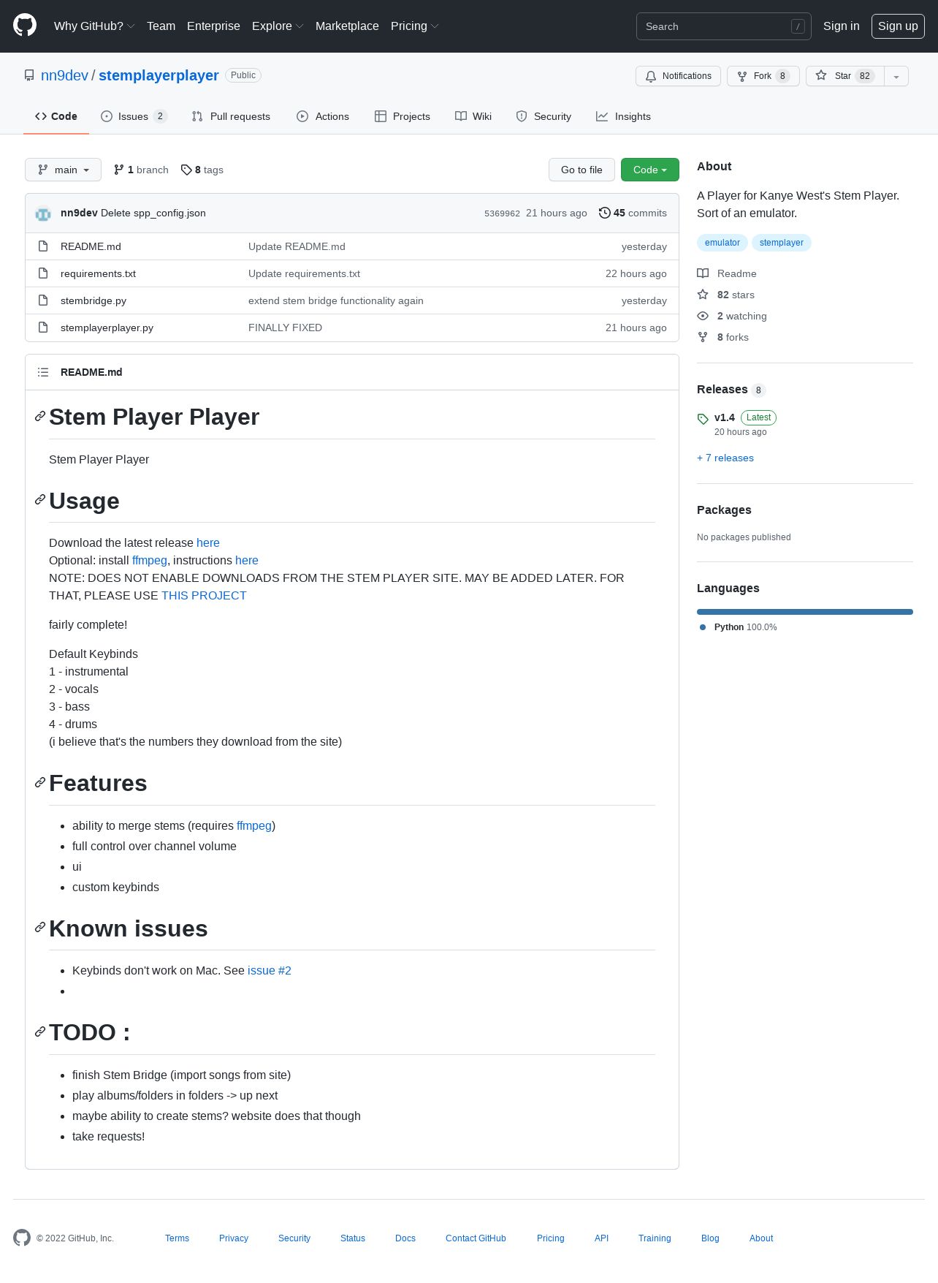The image size is (938, 1283).
Task: Toggle Notifications for this repository
Action: (x=678, y=76)
